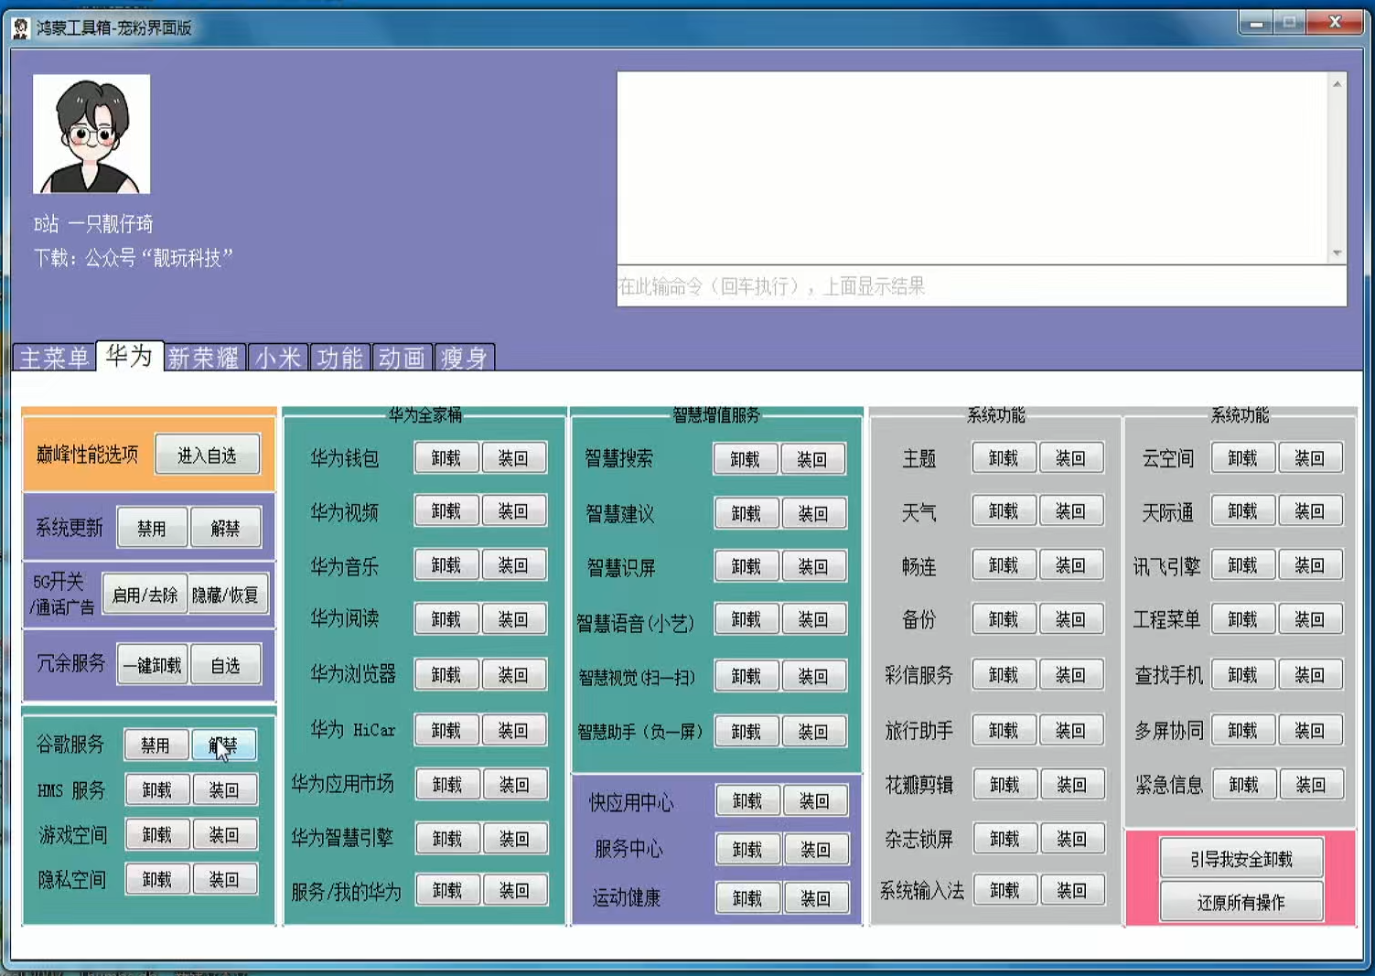Reinstall 智慧助手(负一屏) with 装回
1375x976 pixels.
(813, 732)
